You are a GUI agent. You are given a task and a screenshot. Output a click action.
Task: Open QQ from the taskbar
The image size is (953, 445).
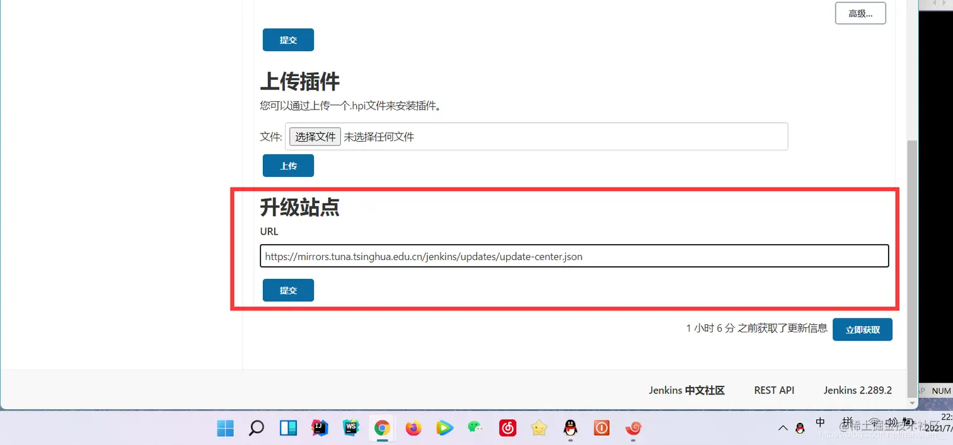tap(570, 427)
